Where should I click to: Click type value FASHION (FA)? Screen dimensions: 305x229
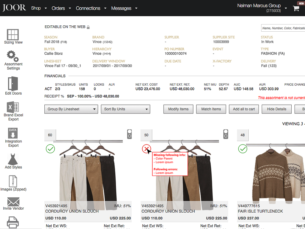click(273, 53)
